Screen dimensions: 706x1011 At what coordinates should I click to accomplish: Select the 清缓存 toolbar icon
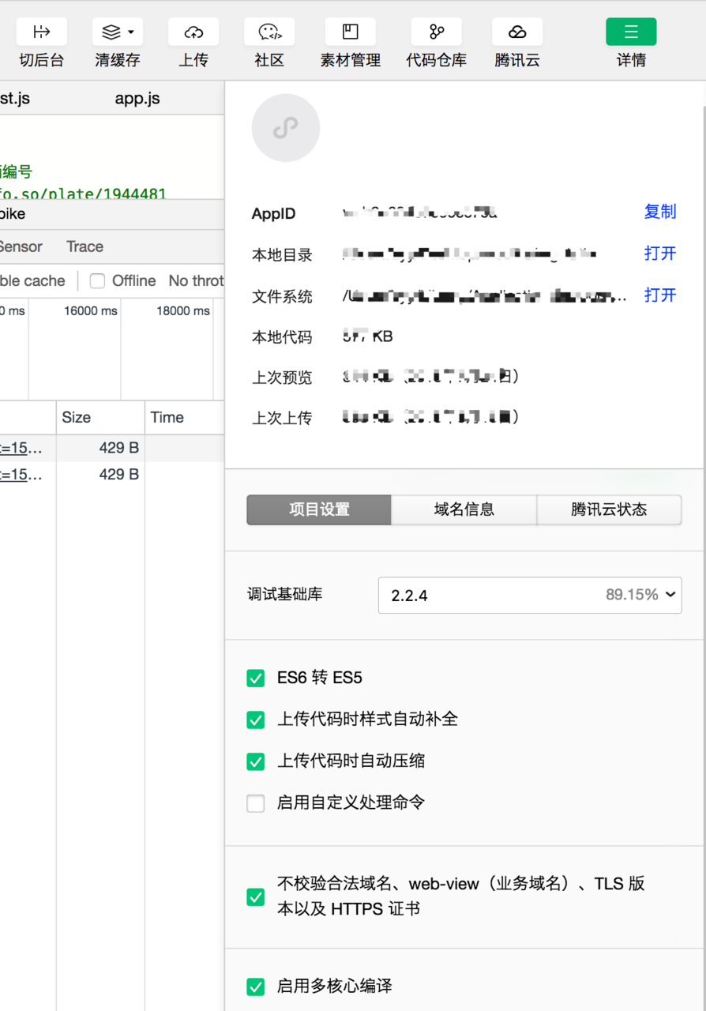coord(111,32)
